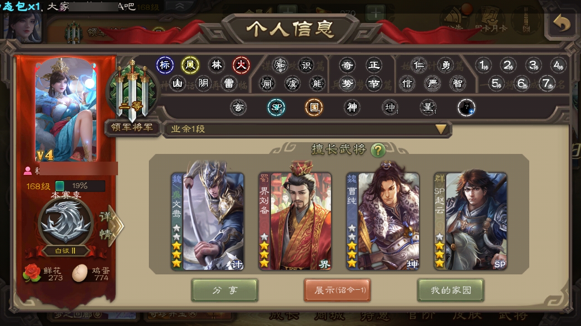Click the level 19% progress bar
Image resolution: width=581 pixels, height=326 pixels.
80,186
